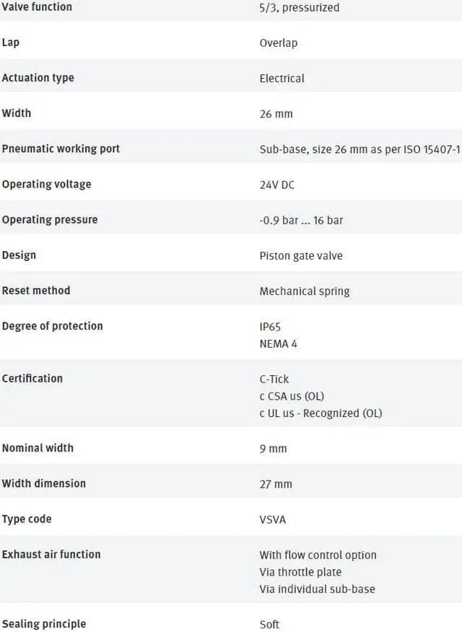Select the "NEMA 4" protection entry

(278, 343)
